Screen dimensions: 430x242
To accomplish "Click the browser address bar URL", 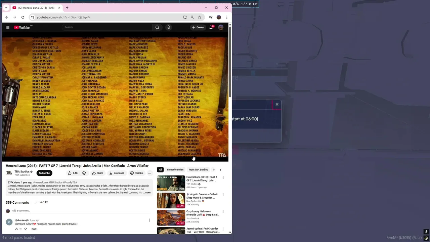I will point(63,17).
